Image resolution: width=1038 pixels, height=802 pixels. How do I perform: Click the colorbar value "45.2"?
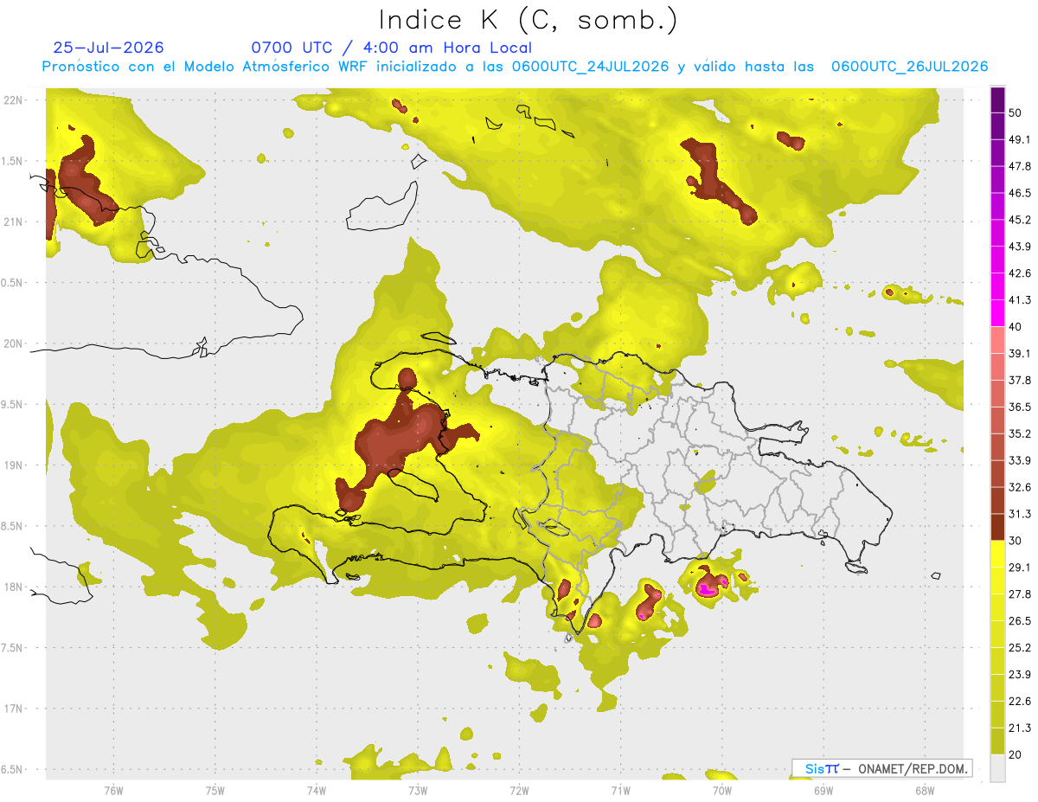pos(1020,220)
